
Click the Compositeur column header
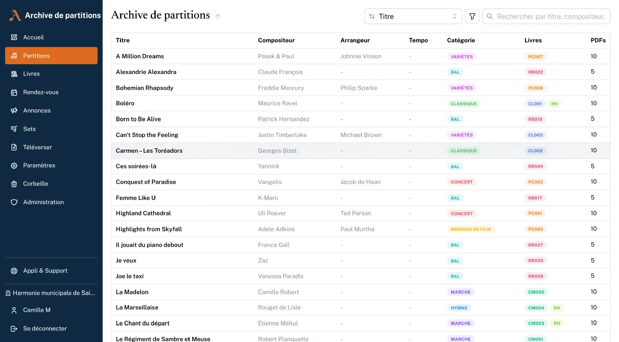(x=276, y=40)
